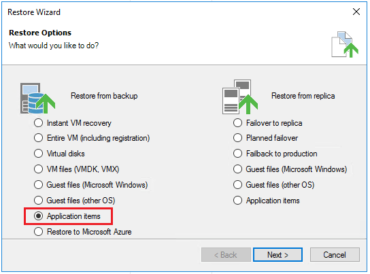The width and height of the screenshot is (370, 274).
Task: Click the Restore from replica icon
Action: pyautogui.click(x=240, y=97)
